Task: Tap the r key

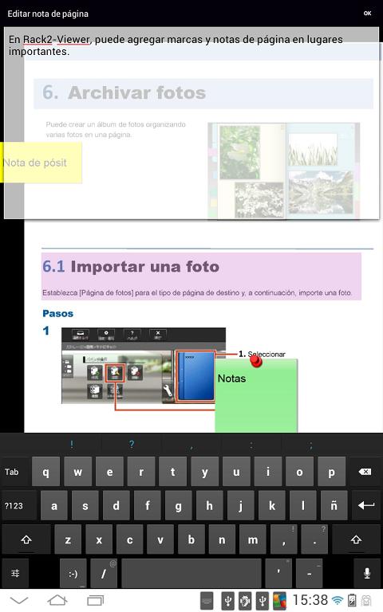Action: 141,472
